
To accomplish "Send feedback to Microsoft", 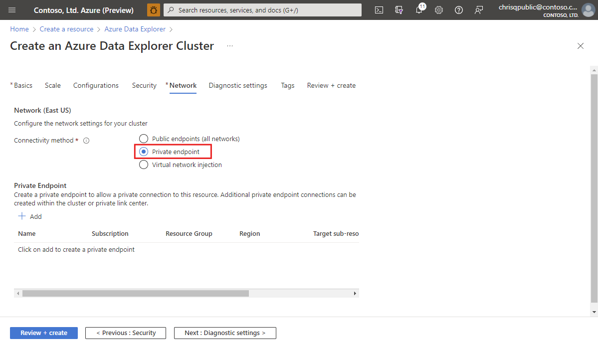I will click(479, 10).
